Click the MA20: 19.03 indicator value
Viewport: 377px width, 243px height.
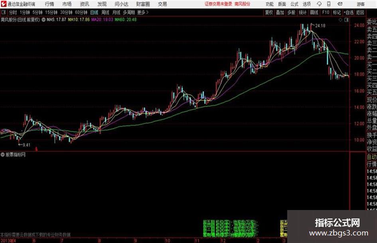coord(102,20)
